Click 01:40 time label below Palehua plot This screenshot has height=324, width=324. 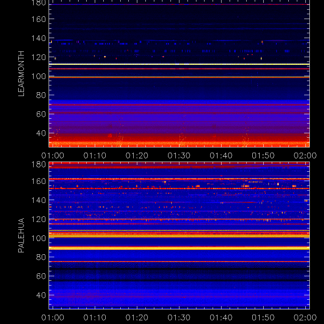[x=221, y=318]
